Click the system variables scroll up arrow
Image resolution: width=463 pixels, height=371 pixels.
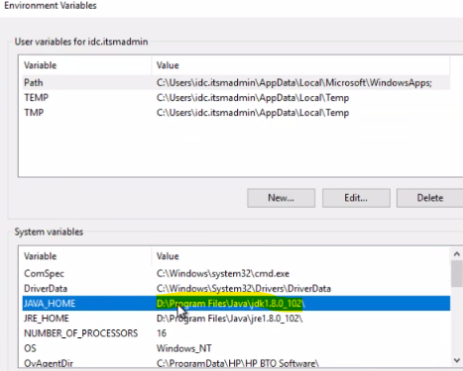(457, 253)
